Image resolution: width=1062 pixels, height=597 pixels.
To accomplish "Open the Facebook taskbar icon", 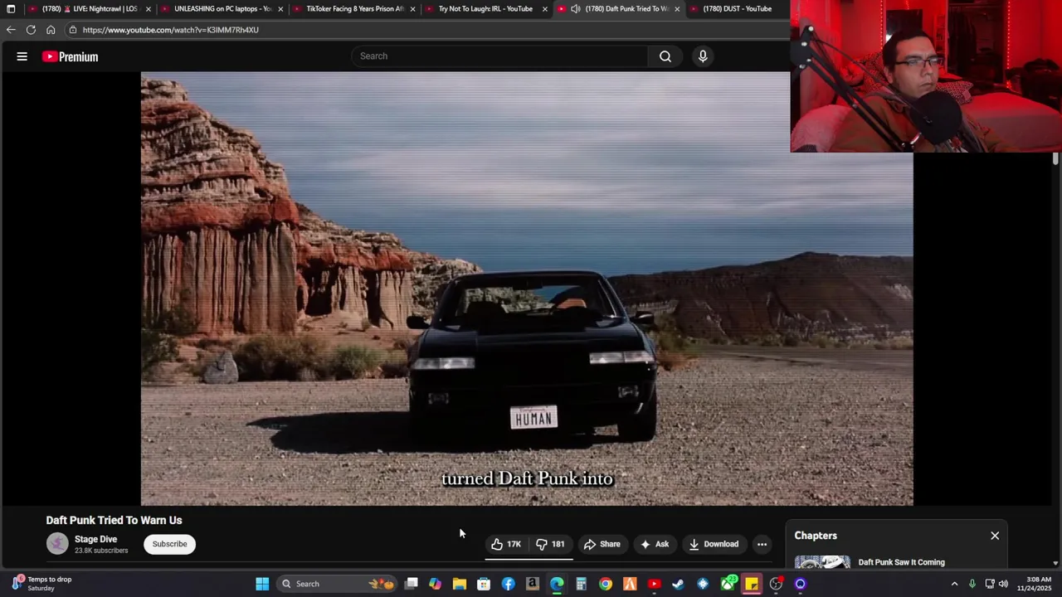I will (508, 584).
